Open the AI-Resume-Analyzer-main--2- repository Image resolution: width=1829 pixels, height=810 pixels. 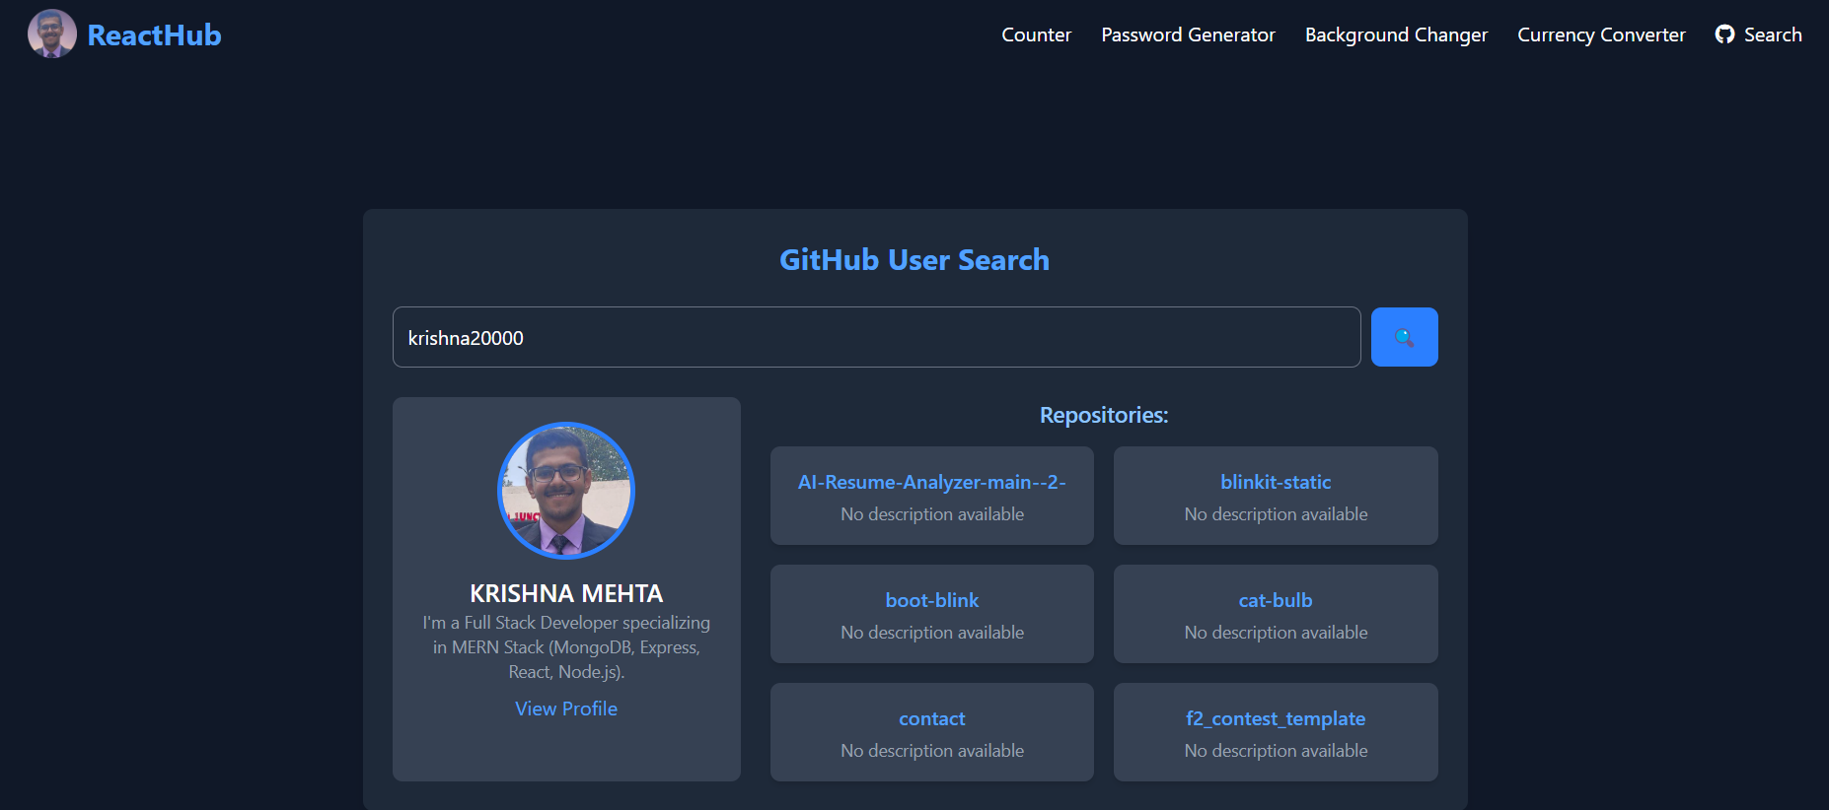click(931, 482)
